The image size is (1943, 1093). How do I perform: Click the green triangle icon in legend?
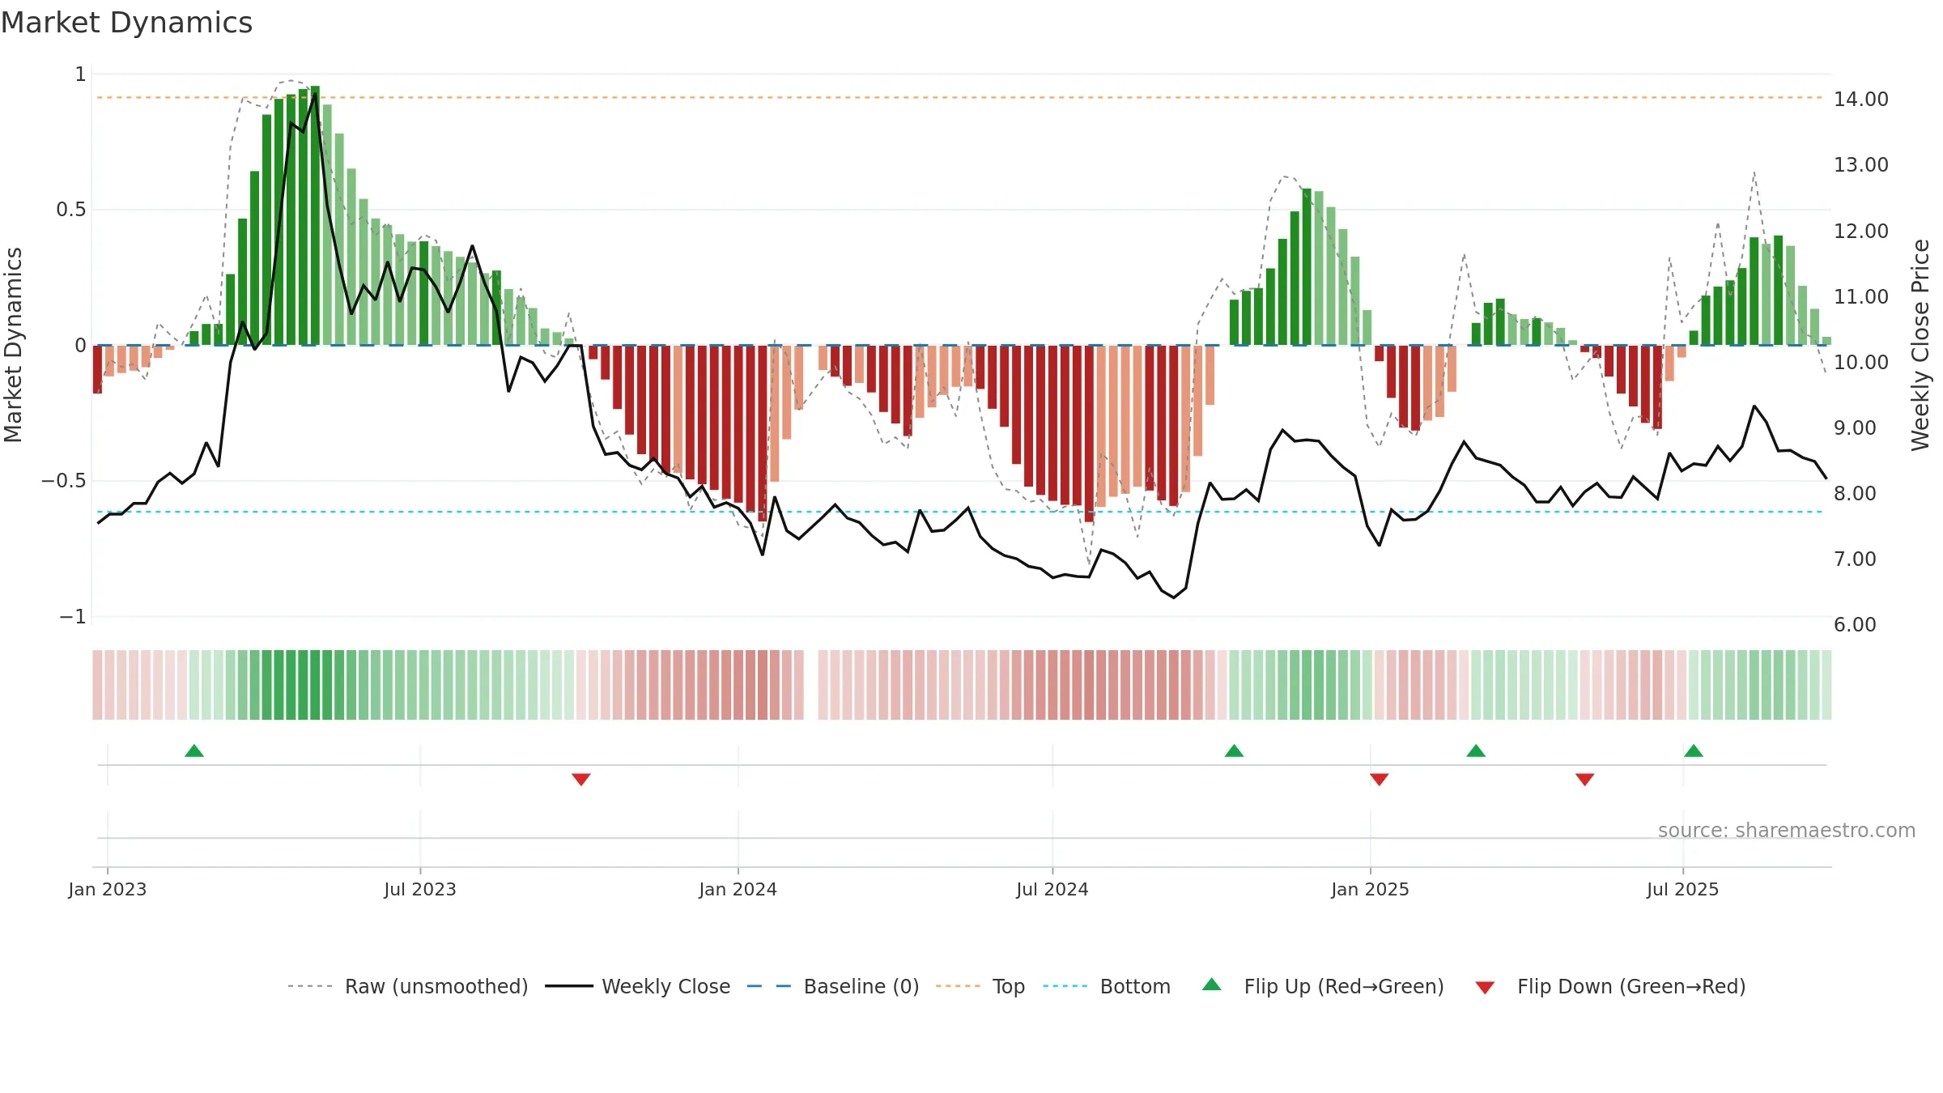[1212, 985]
